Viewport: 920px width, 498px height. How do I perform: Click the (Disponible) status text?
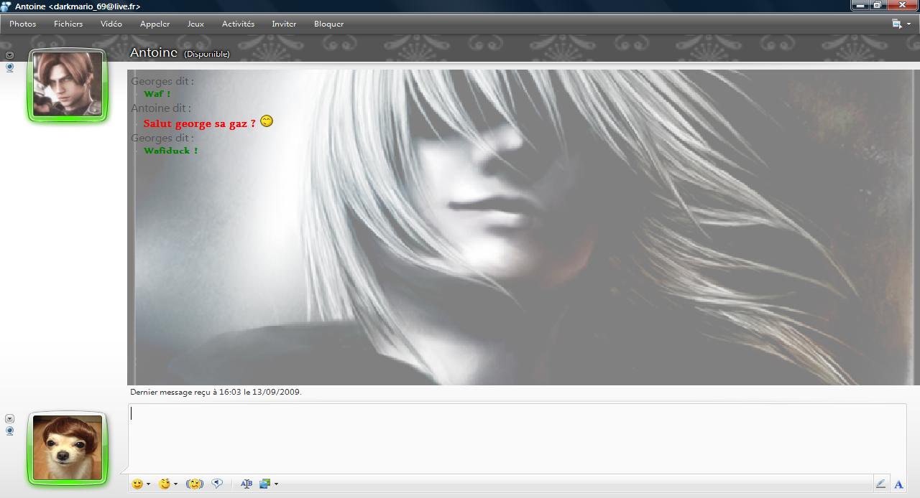(207, 54)
